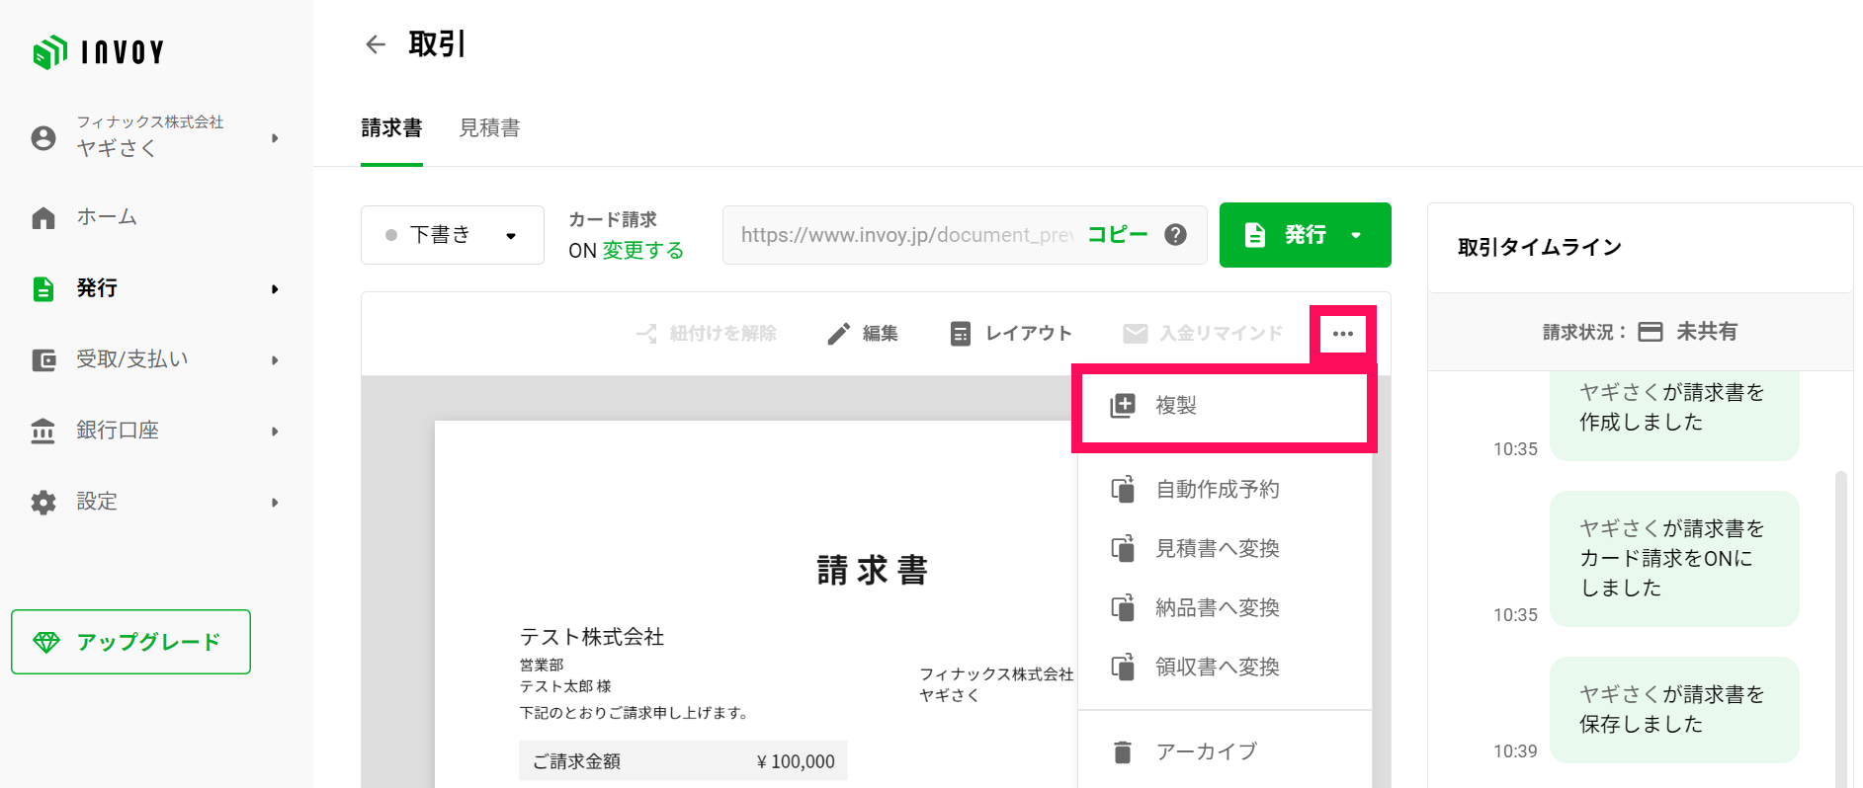
Task: Open the three-dot more options menu
Action: (x=1342, y=334)
